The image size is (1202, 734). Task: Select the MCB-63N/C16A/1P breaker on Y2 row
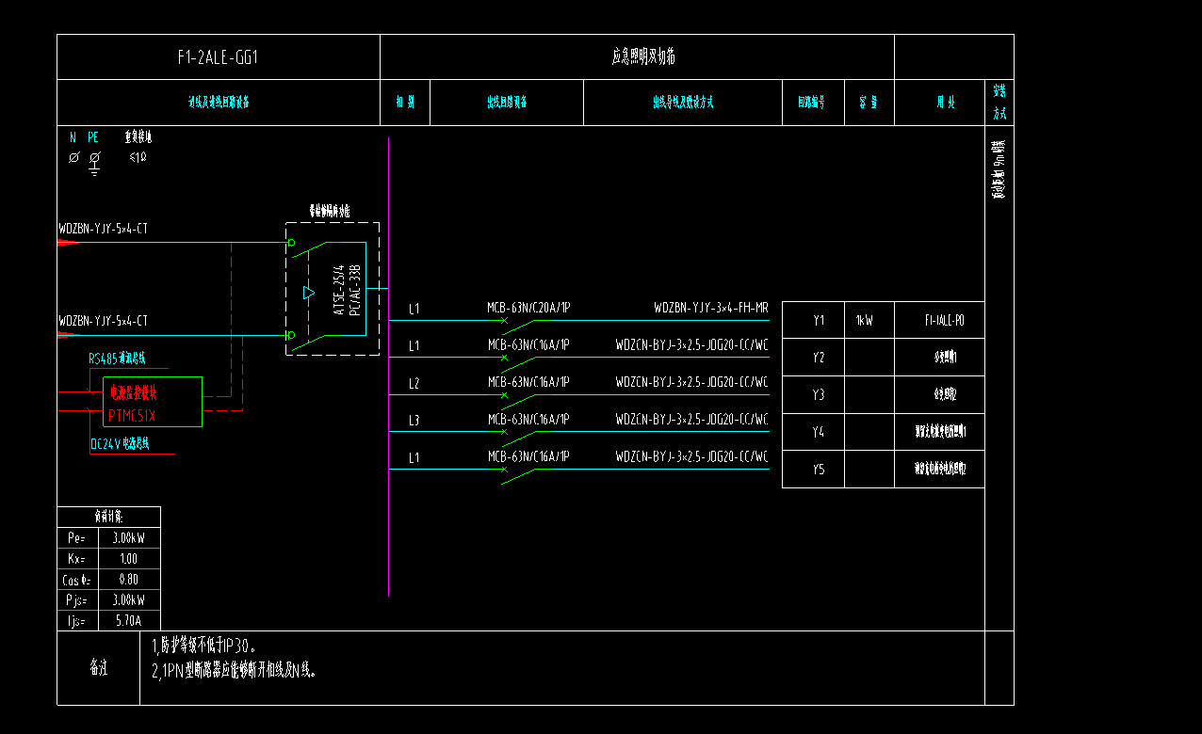(x=528, y=345)
